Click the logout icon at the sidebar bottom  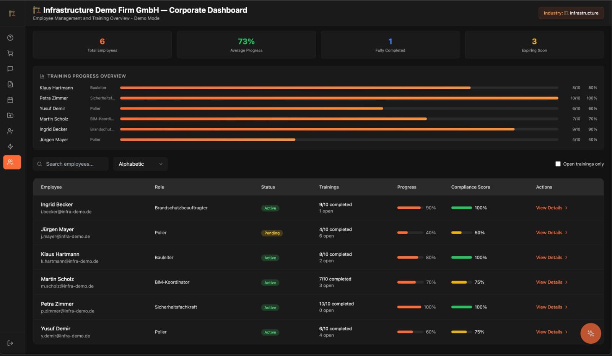(10, 343)
